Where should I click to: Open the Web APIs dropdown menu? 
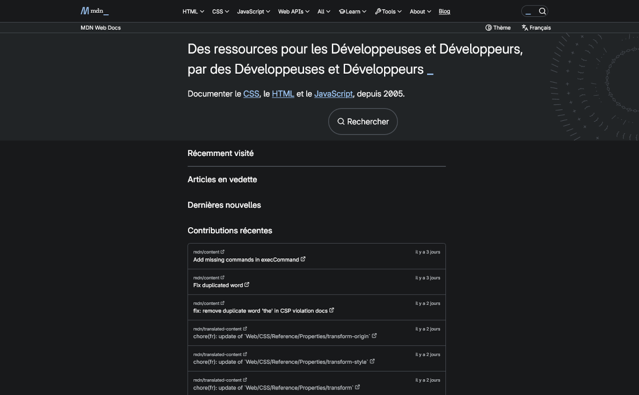tap(293, 11)
